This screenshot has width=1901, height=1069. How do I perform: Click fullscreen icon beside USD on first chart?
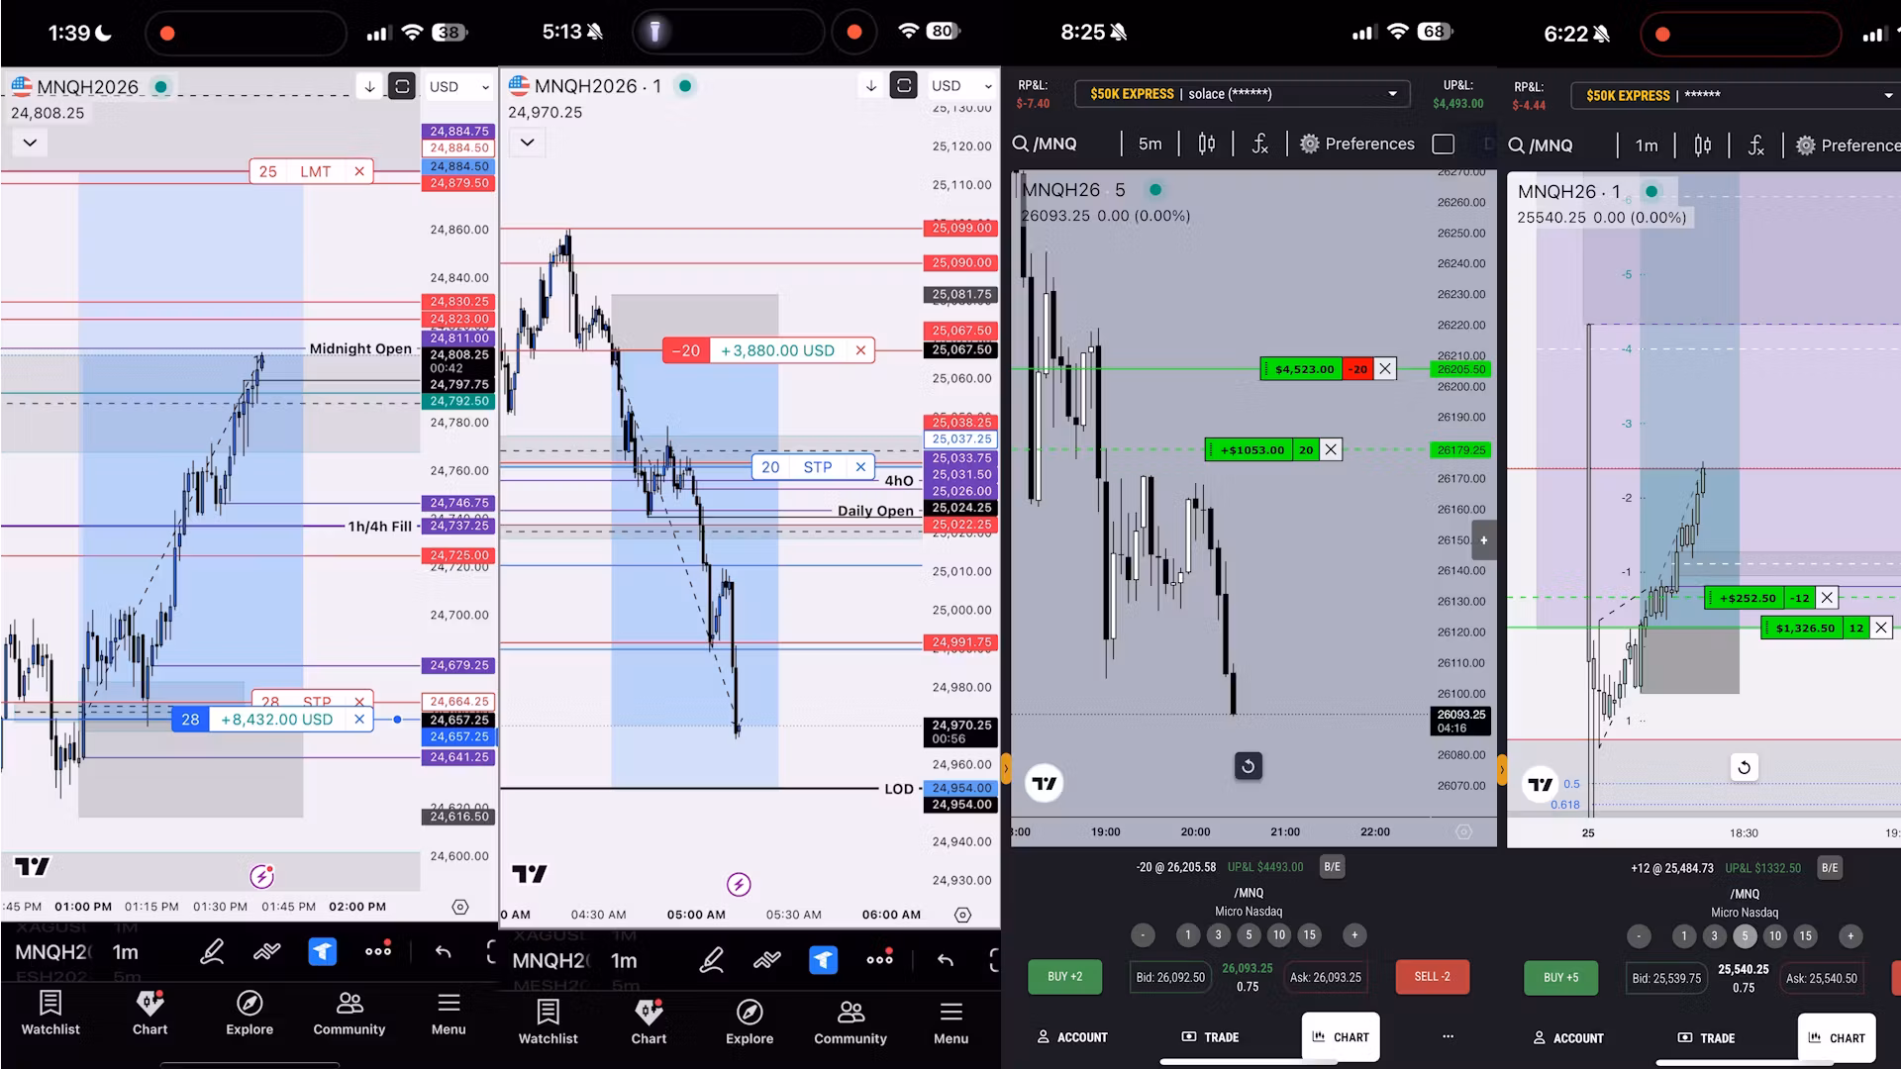point(402,86)
